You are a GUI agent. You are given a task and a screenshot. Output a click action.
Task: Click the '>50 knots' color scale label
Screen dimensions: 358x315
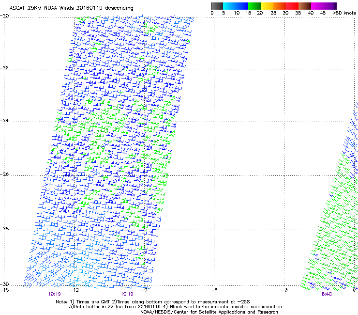pyautogui.click(x=344, y=13)
